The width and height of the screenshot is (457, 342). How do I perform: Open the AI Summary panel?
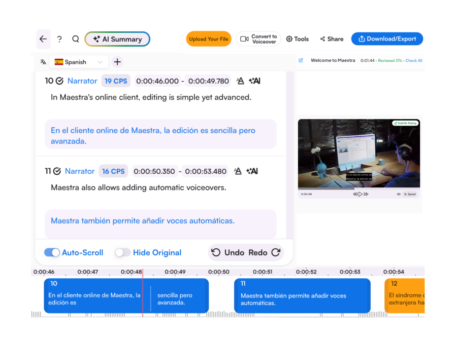(117, 39)
